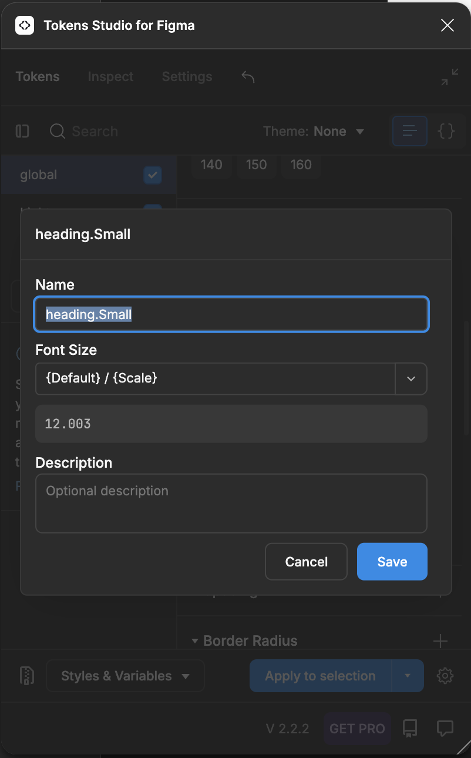The height and width of the screenshot is (758, 471).
Task: Click the resolved value 12.003
Action: 231,424
